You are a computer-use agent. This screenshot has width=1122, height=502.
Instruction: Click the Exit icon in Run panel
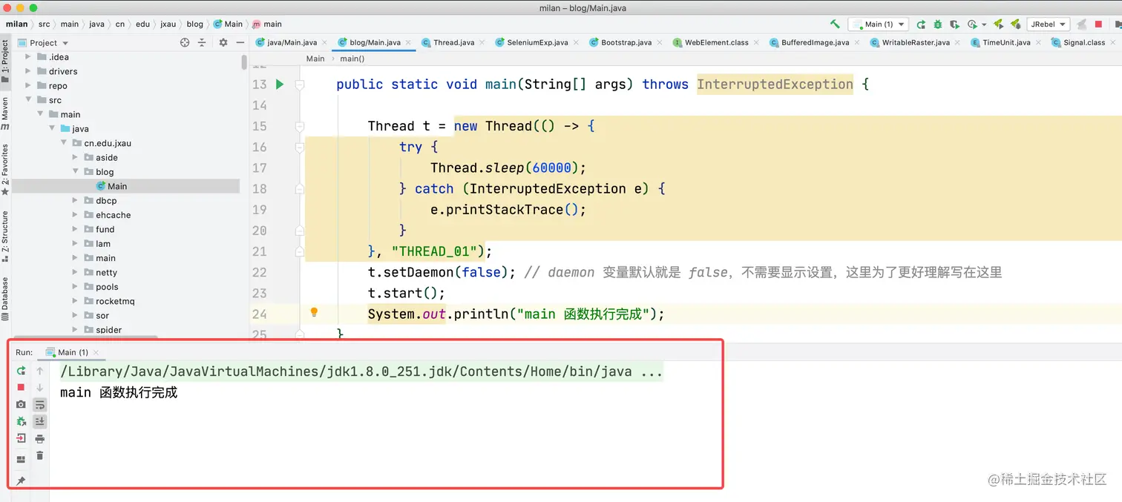click(21, 438)
